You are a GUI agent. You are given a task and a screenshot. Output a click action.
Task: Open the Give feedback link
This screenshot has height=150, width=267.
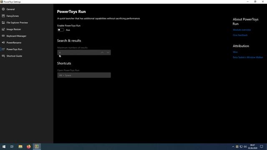[x=240, y=35]
